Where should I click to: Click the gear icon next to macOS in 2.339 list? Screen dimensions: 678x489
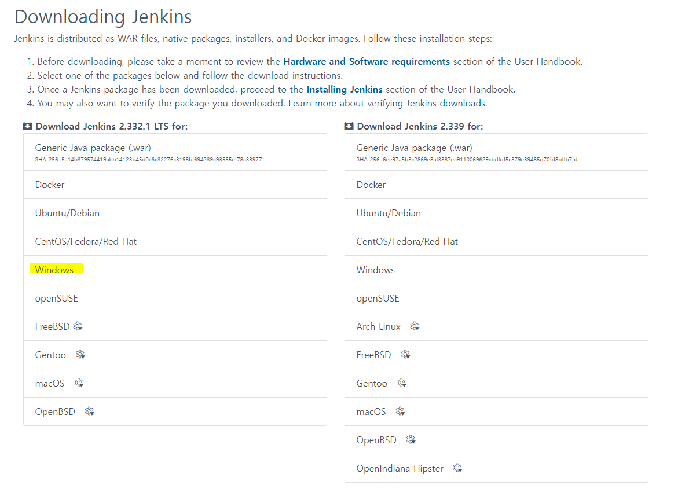tap(401, 411)
